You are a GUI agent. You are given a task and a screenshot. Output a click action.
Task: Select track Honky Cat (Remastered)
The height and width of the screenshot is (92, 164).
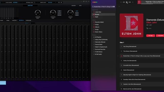142,61
